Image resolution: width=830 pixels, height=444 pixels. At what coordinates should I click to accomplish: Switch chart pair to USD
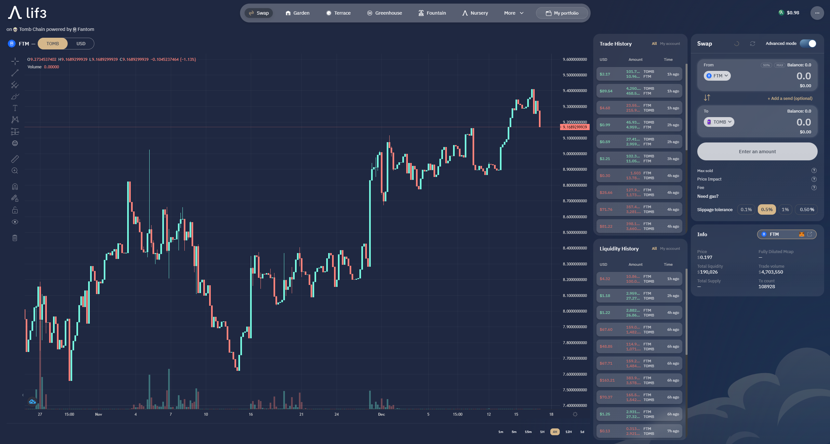(x=81, y=44)
